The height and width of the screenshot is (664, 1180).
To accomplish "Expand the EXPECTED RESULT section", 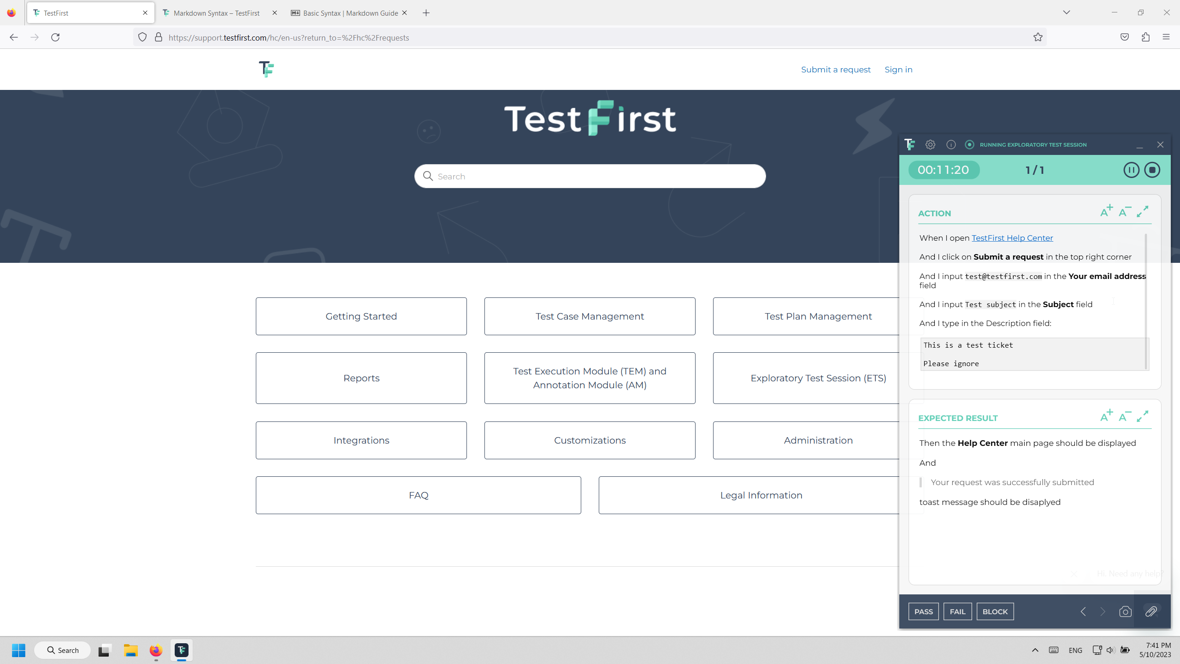I will [1143, 416].
